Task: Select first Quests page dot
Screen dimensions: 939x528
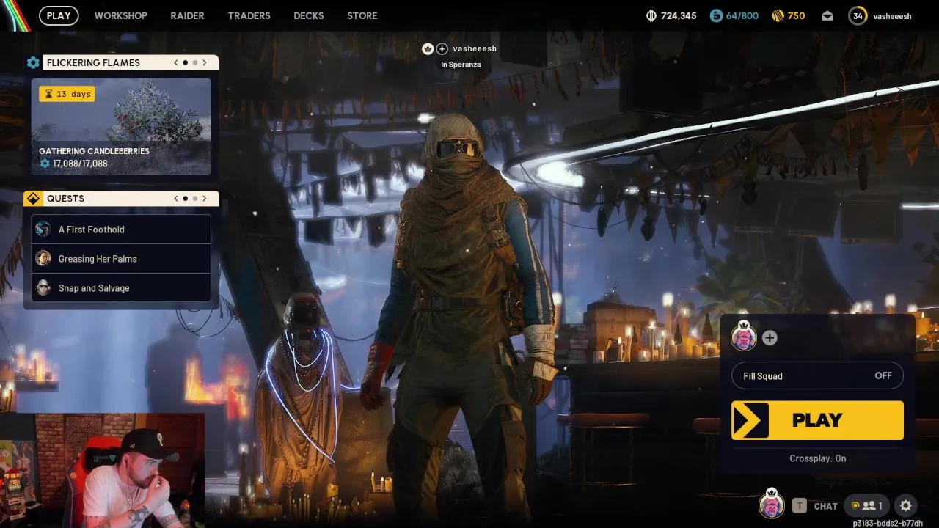Action: pyautogui.click(x=186, y=199)
